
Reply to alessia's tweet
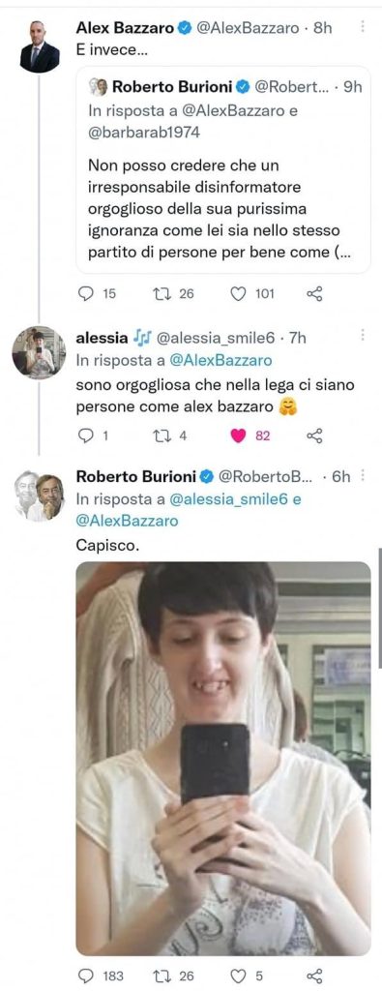(x=95, y=435)
